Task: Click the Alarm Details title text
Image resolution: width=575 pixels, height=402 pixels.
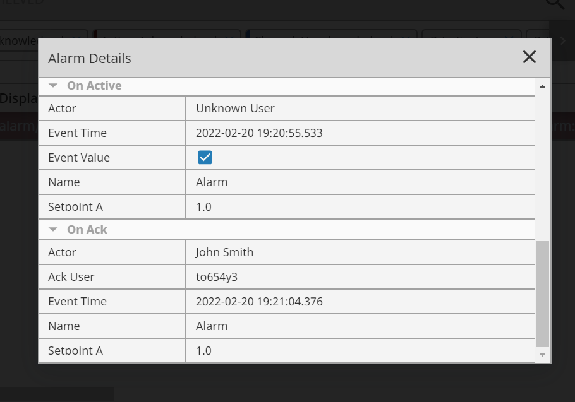Action: 90,59
